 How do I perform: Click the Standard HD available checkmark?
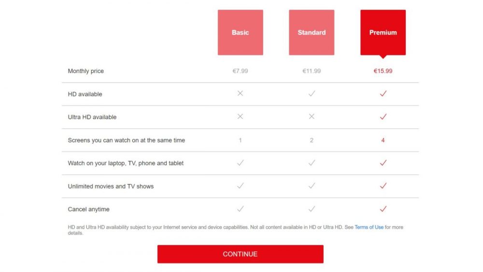[312, 93]
